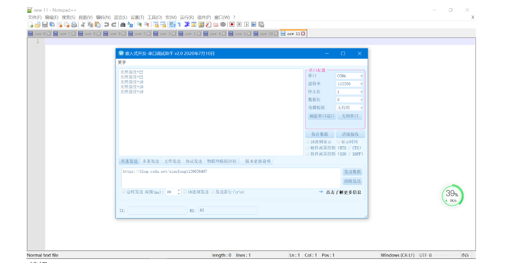The image size is (514, 263).
Task: Play back recorded macro icon
Action: [x=246, y=25]
